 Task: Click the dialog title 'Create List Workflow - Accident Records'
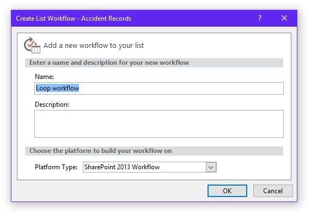(74, 19)
